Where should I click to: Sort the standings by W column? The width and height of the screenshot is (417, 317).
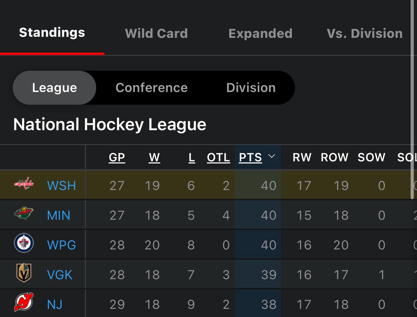154,157
